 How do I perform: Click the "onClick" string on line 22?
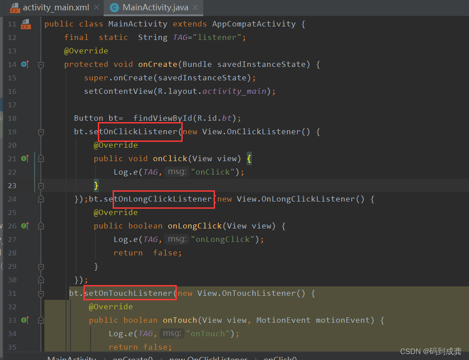click(x=213, y=172)
